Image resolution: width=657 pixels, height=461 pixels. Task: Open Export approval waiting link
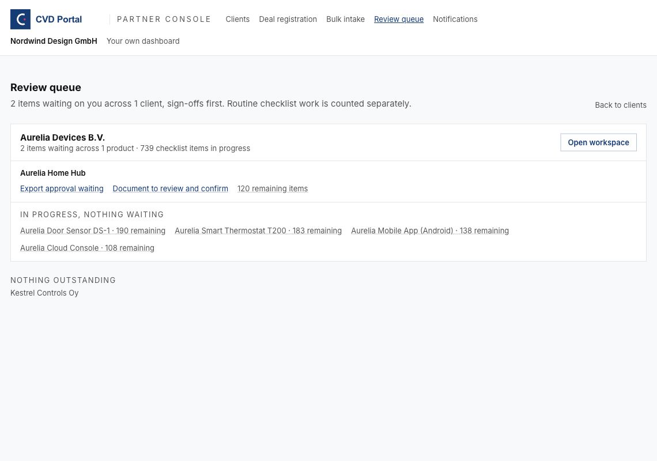coord(62,188)
